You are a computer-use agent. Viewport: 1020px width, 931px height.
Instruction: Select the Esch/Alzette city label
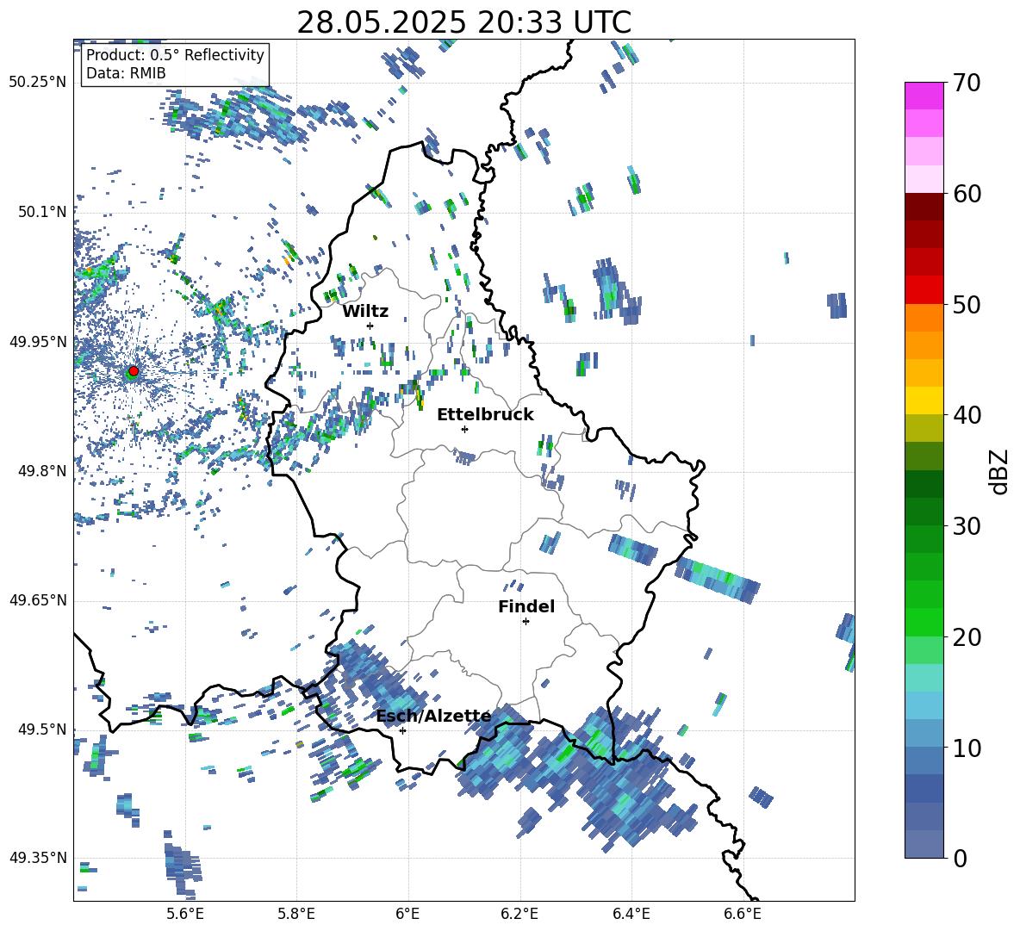434,716
